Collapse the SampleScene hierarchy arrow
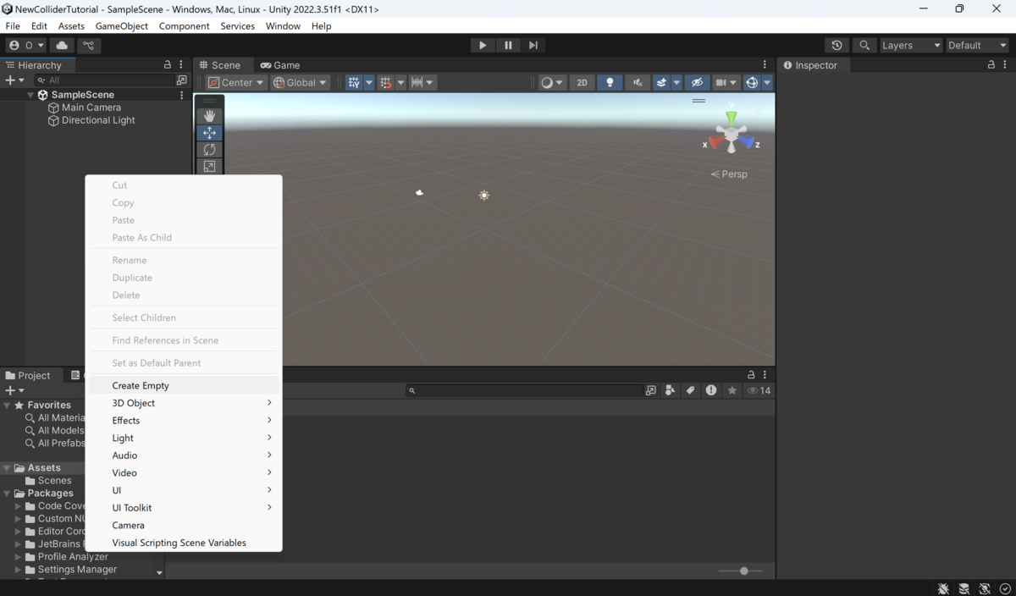Viewport: 1016px width, 596px height. pyautogui.click(x=30, y=95)
